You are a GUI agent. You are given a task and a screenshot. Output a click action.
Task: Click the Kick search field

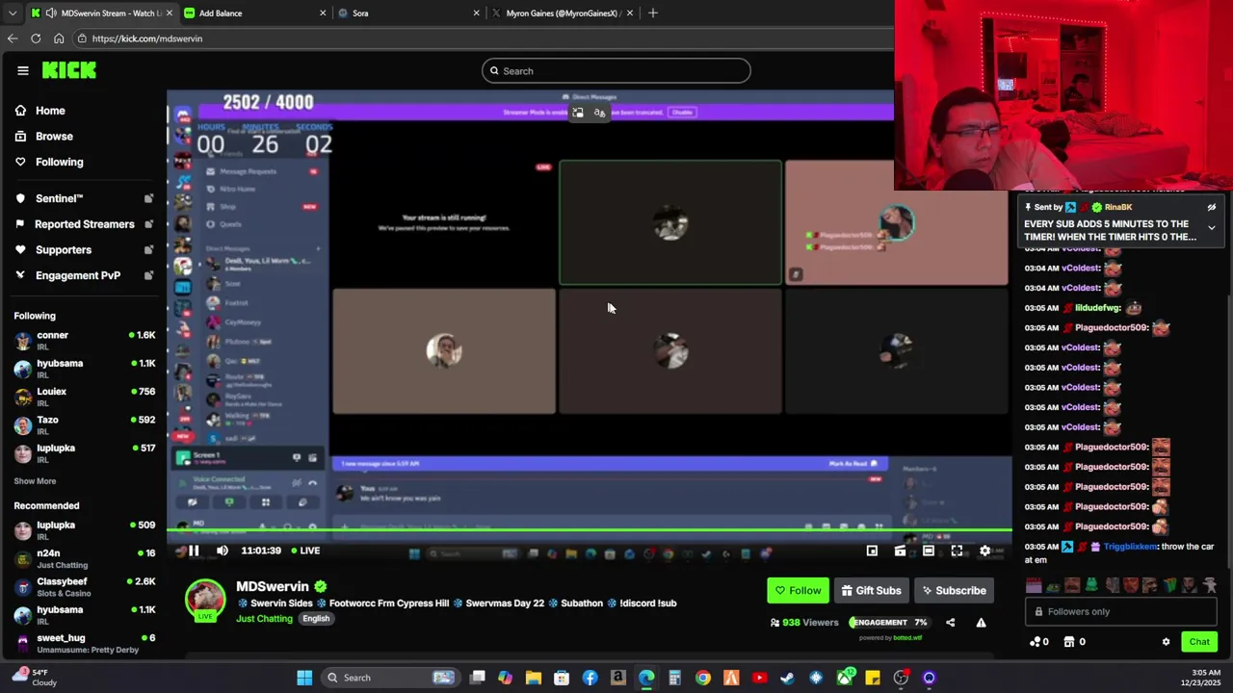(x=616, y=70)
